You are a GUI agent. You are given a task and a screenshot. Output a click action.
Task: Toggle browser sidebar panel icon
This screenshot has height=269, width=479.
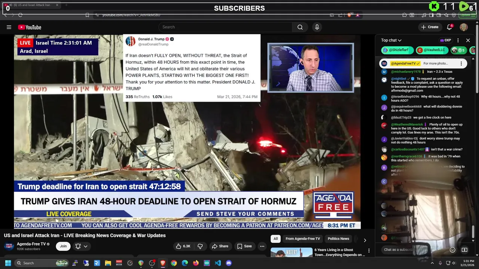pos(431,15)
